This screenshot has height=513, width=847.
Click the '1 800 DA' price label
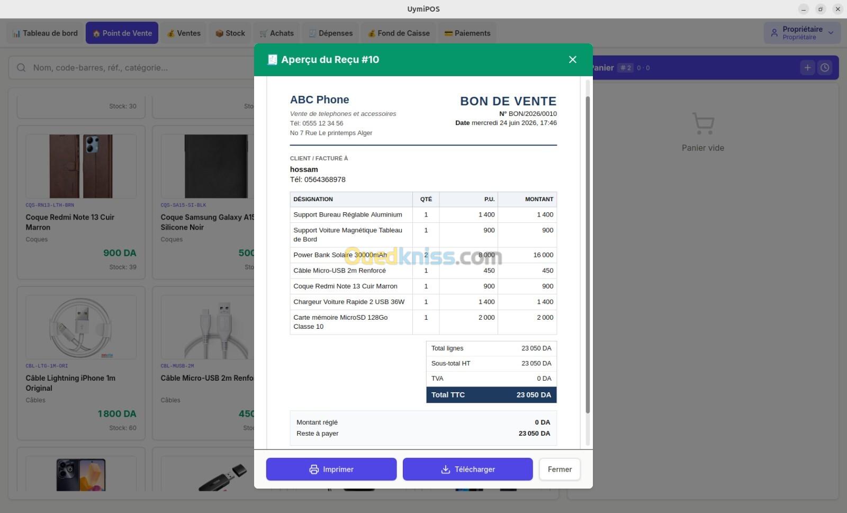[x=116, y=413]
